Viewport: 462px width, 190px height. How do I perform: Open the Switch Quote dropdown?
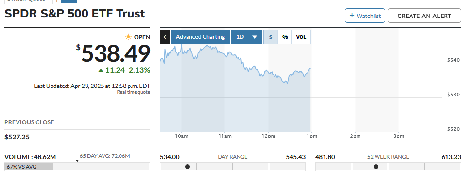[29, 1]
